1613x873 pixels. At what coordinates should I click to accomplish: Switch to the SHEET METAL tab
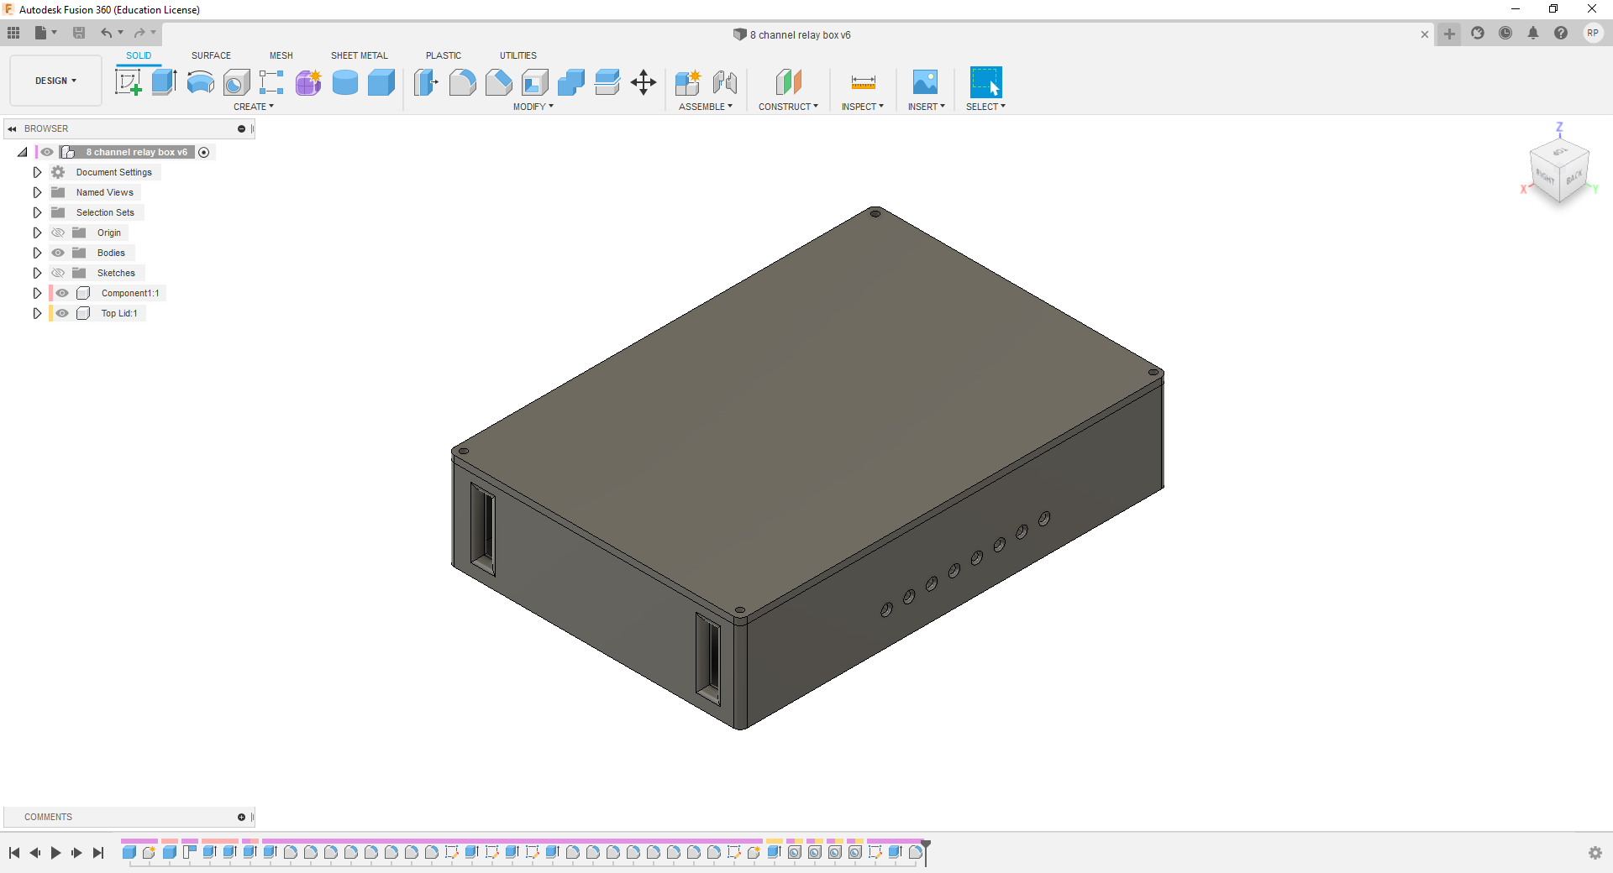(x=359, y=55)
